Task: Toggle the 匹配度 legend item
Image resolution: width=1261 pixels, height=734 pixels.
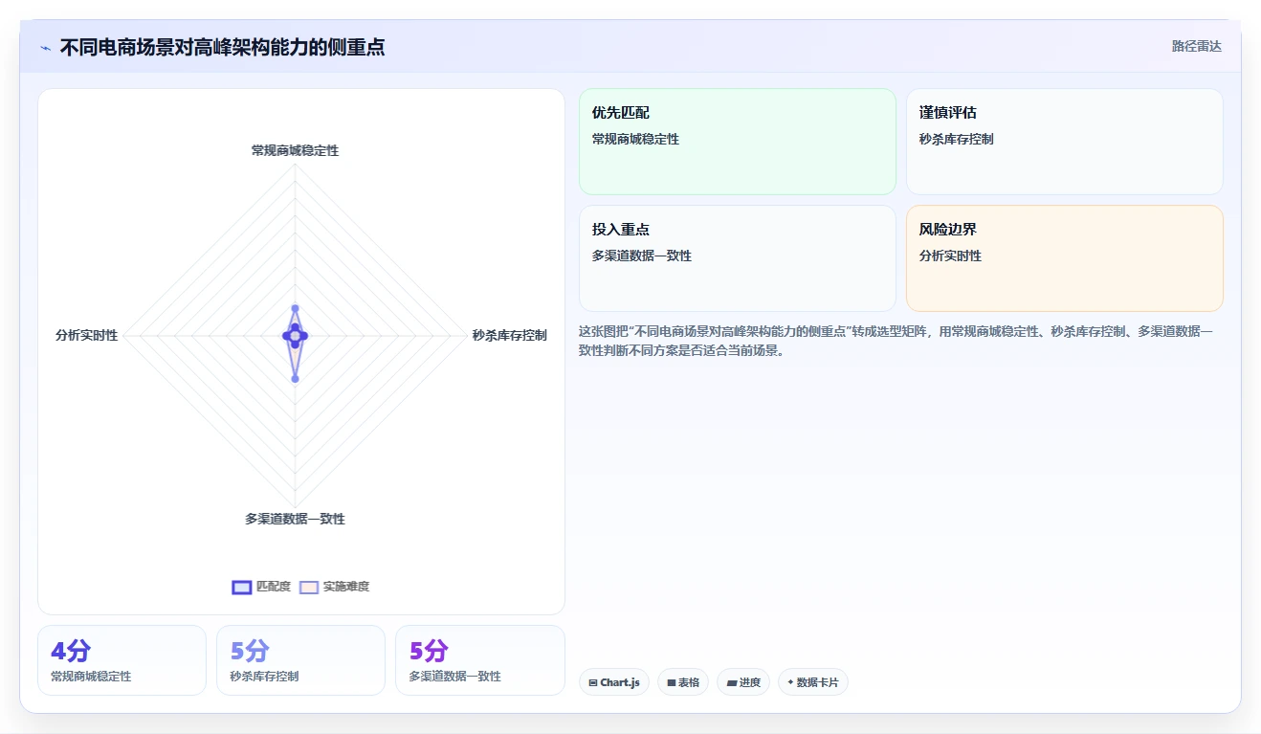Action: pos(261,587)
